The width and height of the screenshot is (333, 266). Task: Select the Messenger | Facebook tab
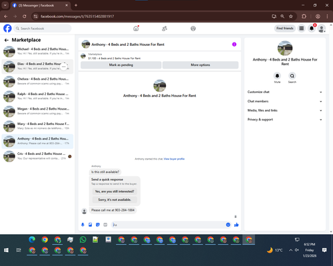pyautogui.click(x=41, y=5)
